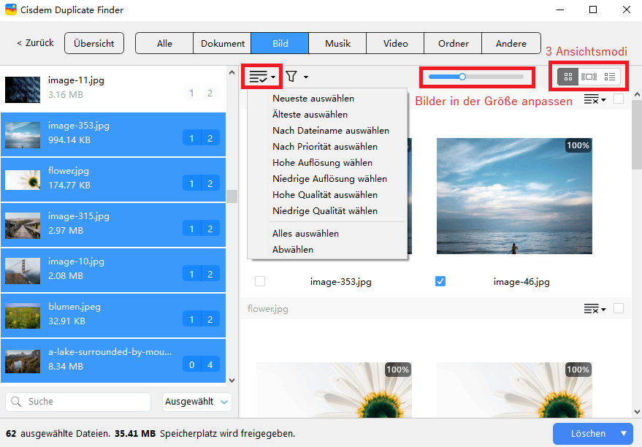642x447 pixels.
Task: Click deselect icon for top image group
Action: [593, 100]
